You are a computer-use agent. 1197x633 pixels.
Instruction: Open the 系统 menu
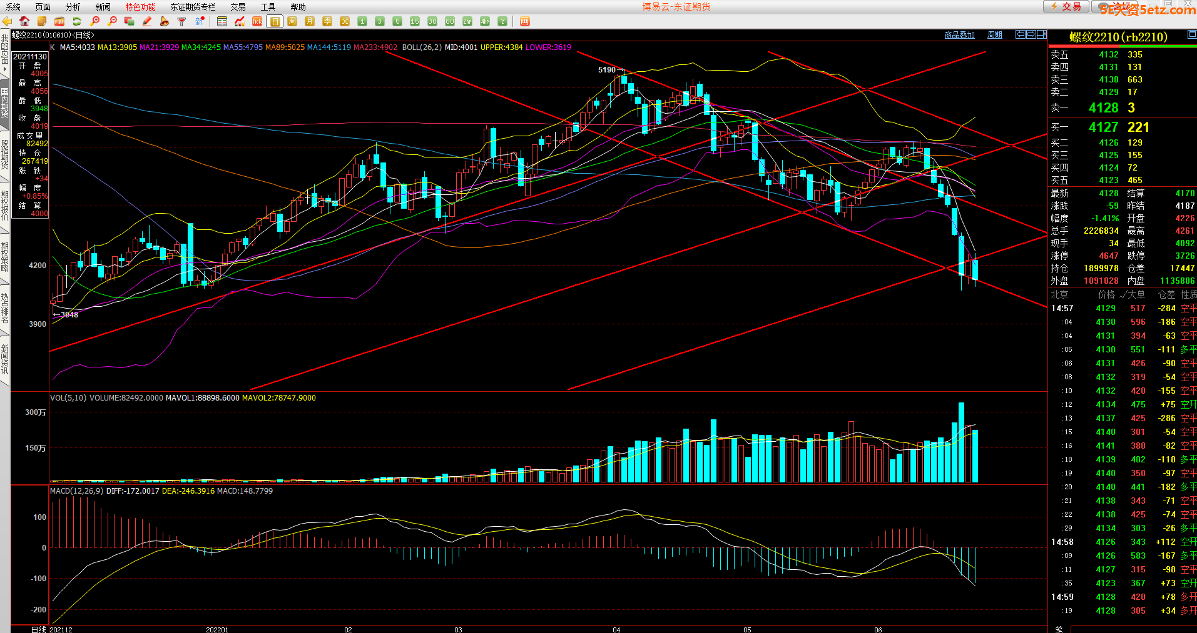pyautogui.click(x=13, y=7)
